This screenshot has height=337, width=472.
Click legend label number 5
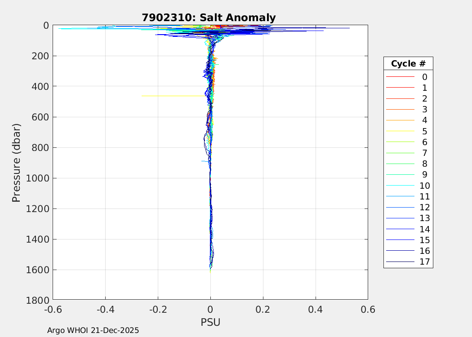coord(424,131)
